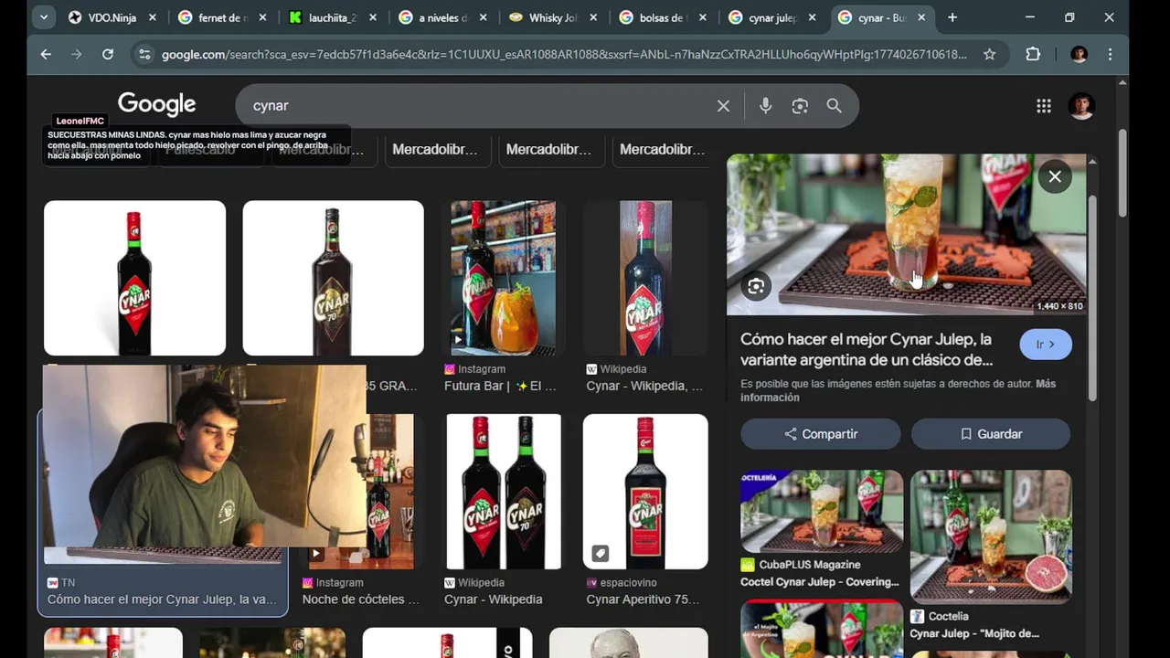
Task: Close the image preview panel
Action: tap(1055, 176)
